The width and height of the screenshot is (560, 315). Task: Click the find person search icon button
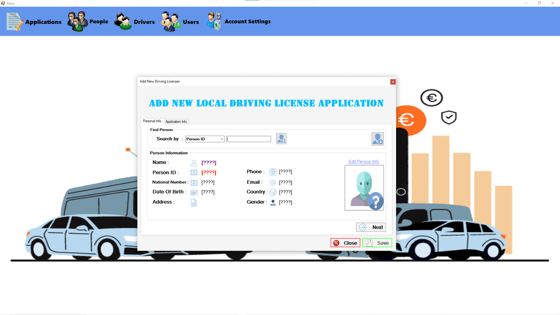(x=281, y=139)
